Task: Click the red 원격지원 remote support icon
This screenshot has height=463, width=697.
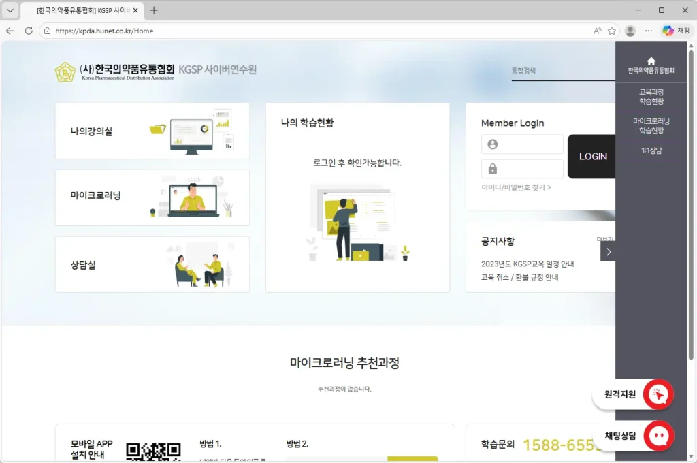Action: tap(658, 394)
